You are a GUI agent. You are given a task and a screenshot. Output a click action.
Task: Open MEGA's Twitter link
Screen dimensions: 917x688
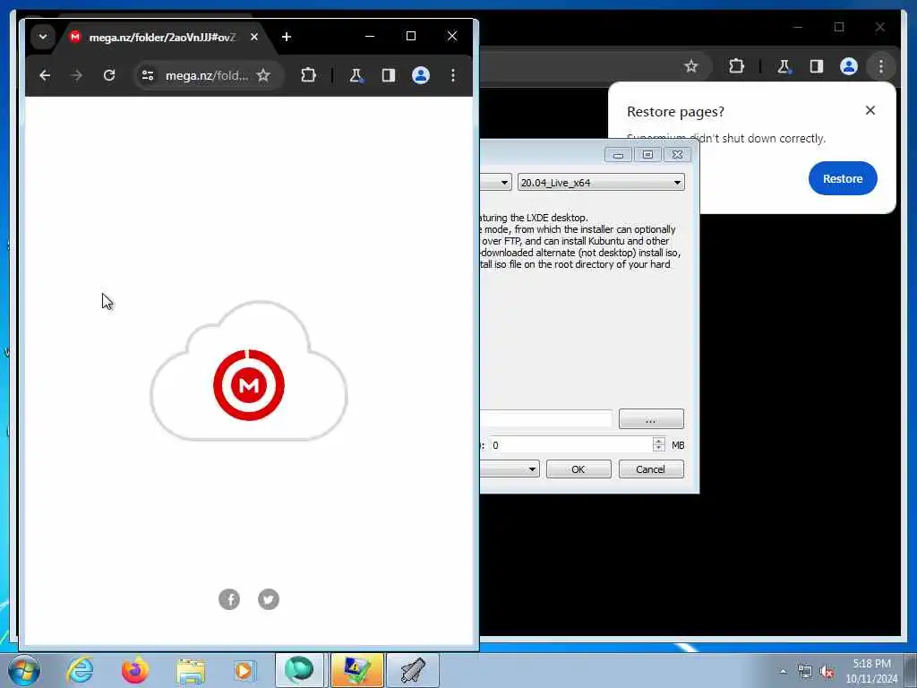269,599
